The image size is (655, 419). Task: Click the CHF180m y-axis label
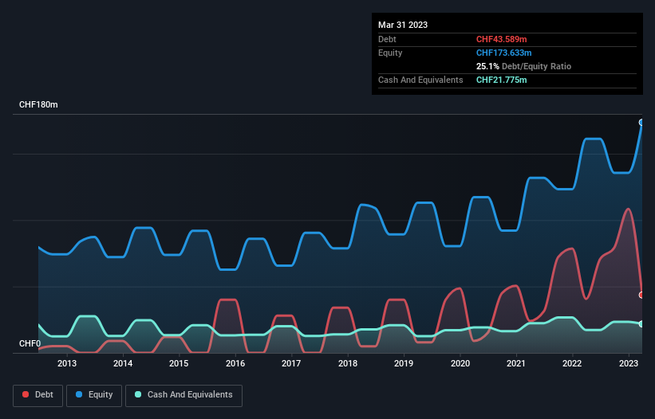(x=38, y=104)
